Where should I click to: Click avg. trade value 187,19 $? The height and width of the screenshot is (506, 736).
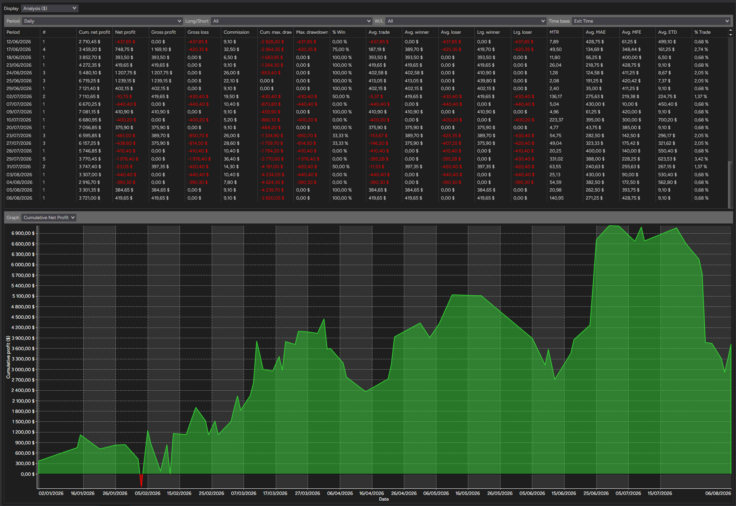[x=377, y=49]
